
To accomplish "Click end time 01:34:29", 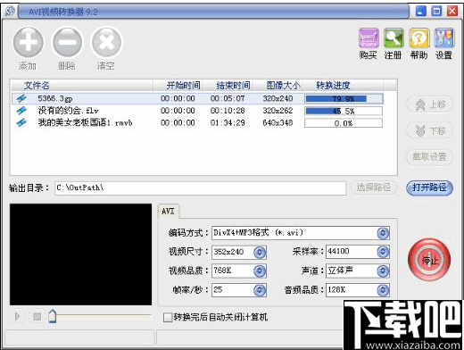I will (x=228, y=122).
